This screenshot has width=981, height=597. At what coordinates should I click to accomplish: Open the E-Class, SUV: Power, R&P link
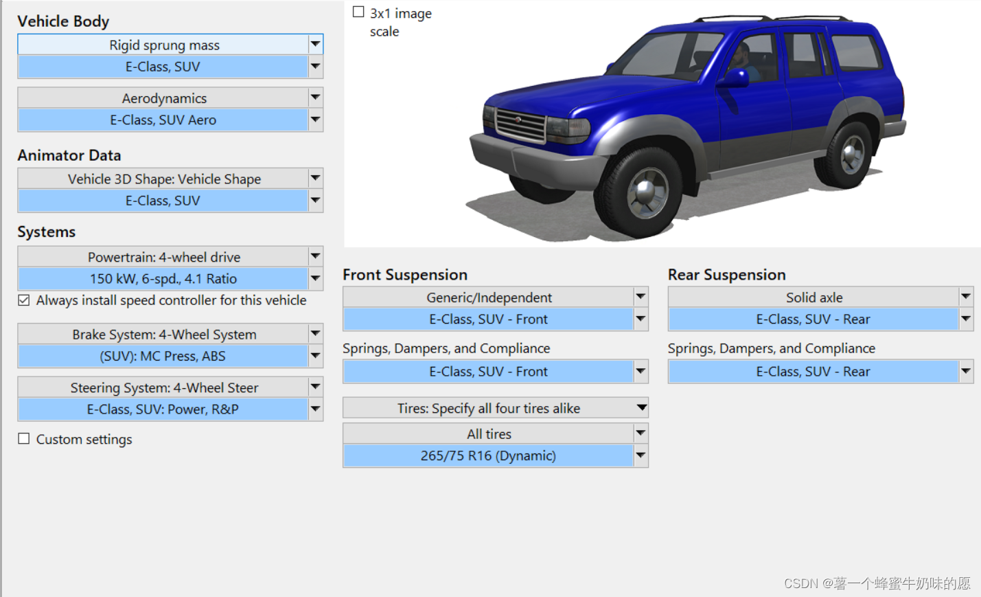[x=163, y=409]
